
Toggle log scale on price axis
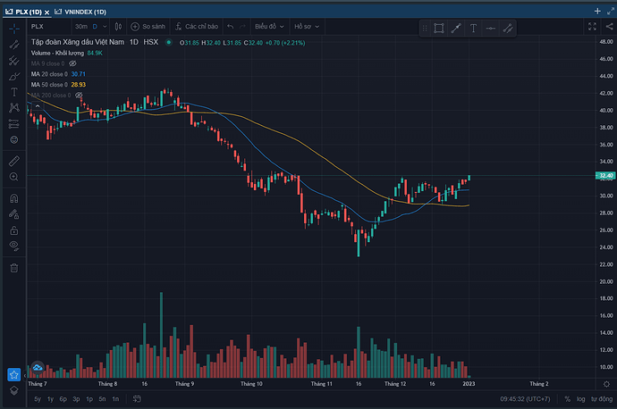580,399
